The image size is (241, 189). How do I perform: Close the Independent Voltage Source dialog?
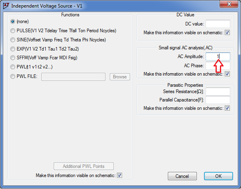(229, 4)
